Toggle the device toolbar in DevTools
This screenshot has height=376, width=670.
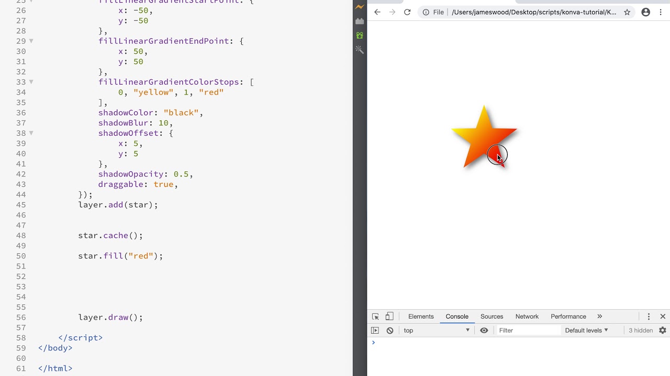(389, 316)
